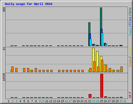
Task: Click the orange Sites bar for day 30
Action: 122,69
